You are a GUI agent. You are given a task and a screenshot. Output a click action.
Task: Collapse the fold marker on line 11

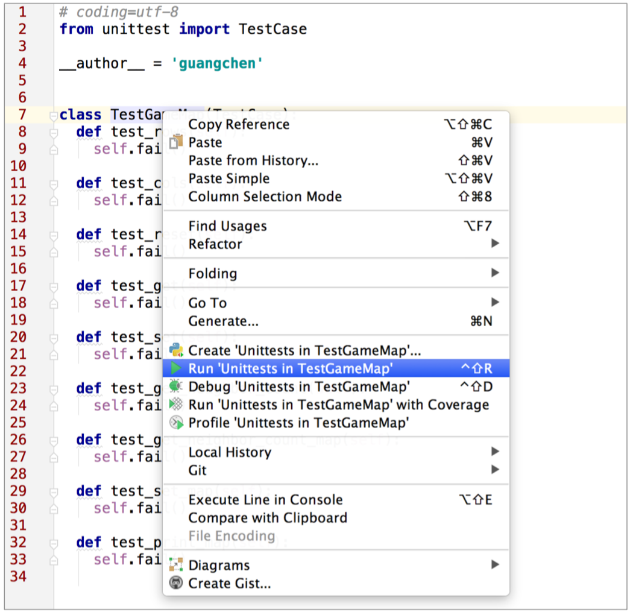[x=53, y=184]
